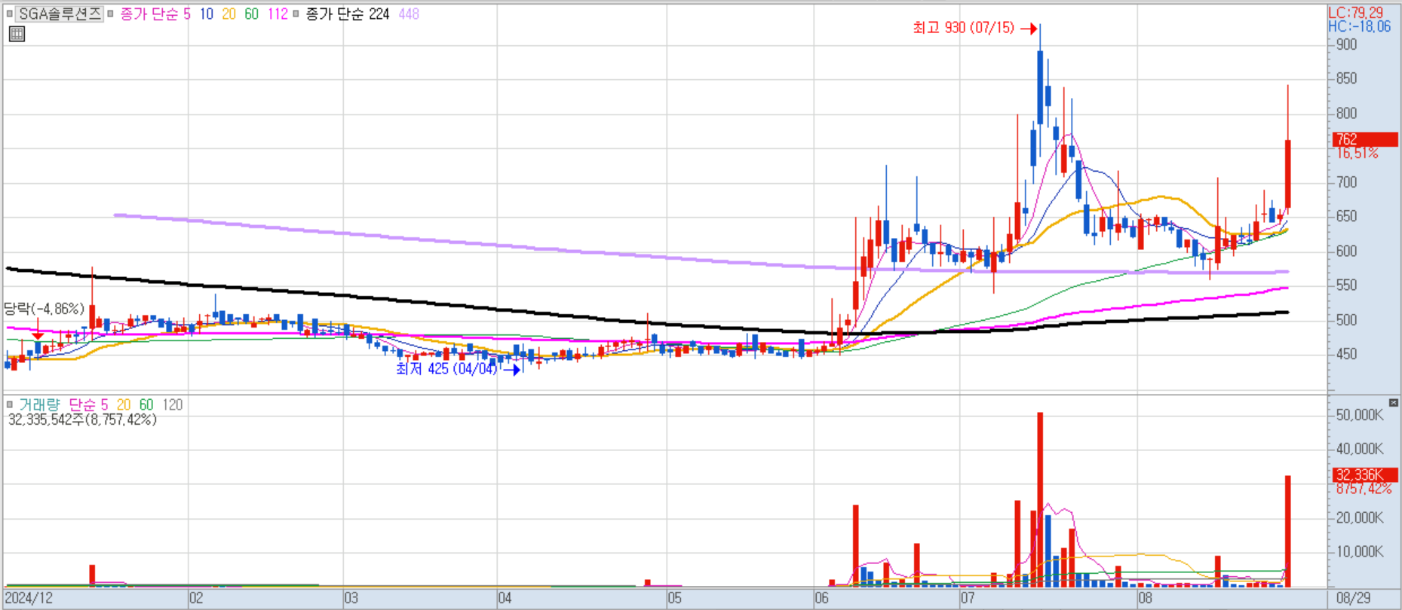This screenshot has width=1402, height=610.
Task: Click the 8757.42% volume change value
Action: pyautogui.click(x=1364, y=488)
